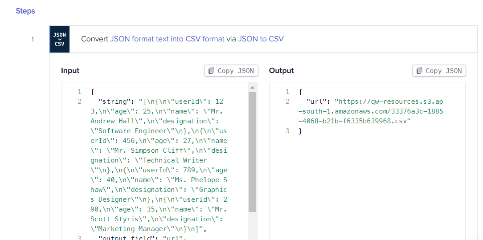Open the "JSON format text into CSV format" link

point(167,39)
